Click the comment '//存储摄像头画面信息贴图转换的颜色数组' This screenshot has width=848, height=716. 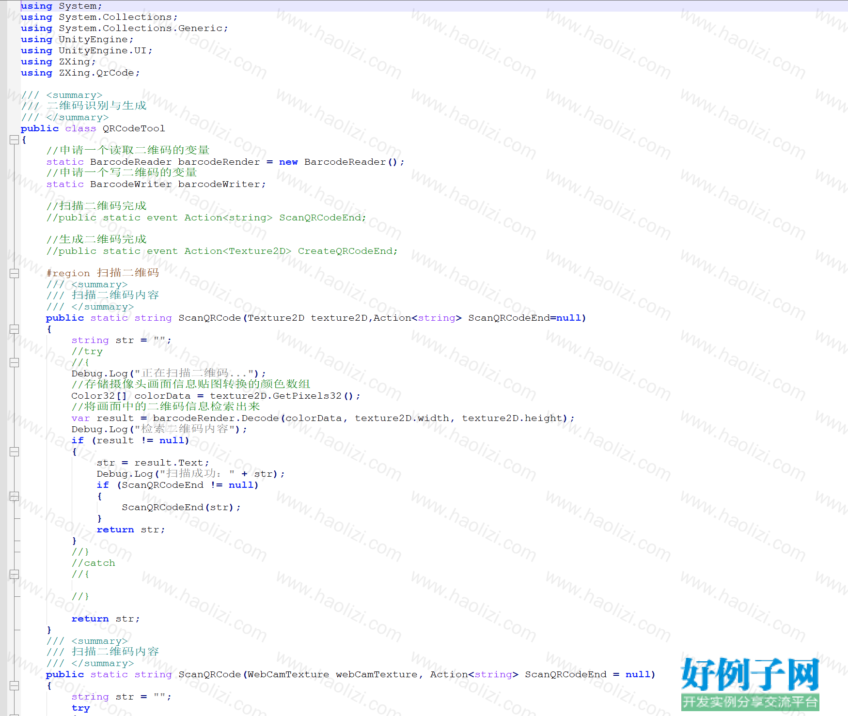coord(191,384)
